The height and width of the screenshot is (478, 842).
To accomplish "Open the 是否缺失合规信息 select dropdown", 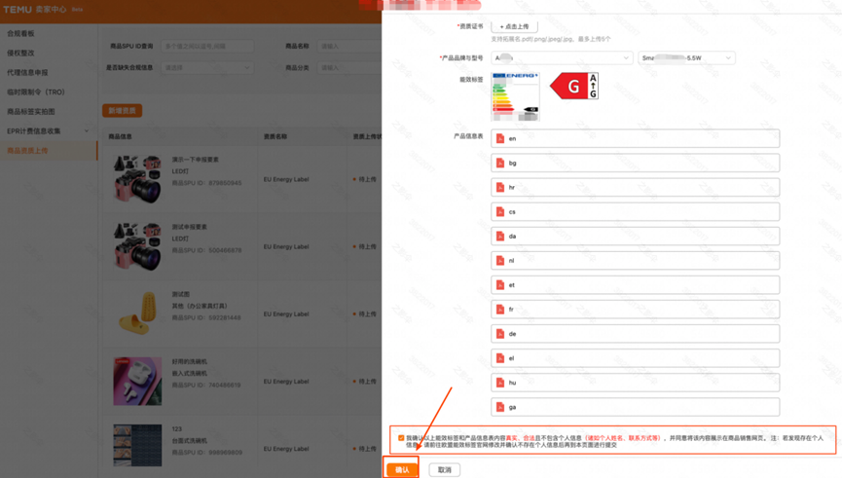I will click(x=206, y=68).
